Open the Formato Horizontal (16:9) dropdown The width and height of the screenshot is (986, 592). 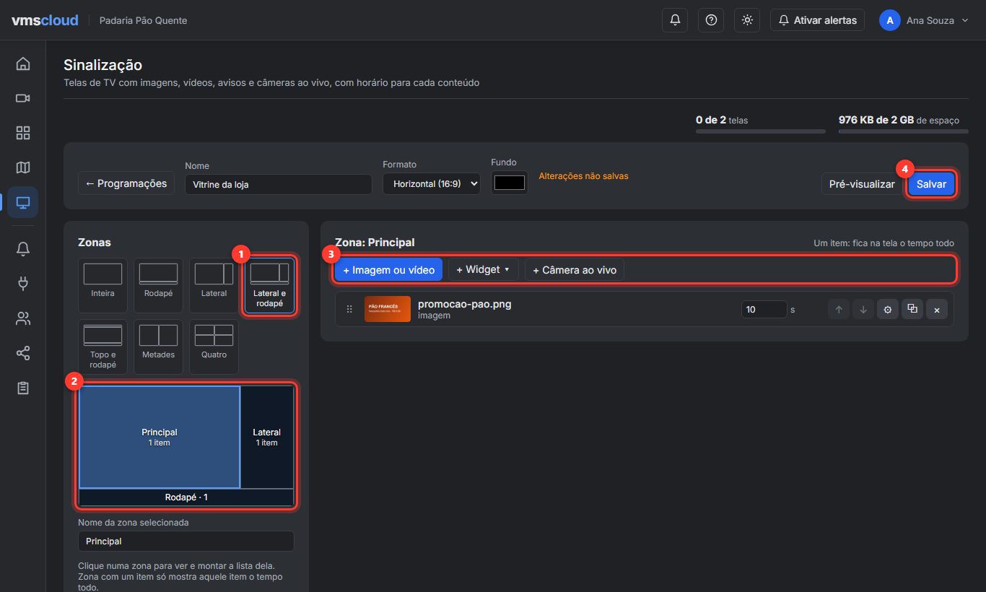point(432,184)
